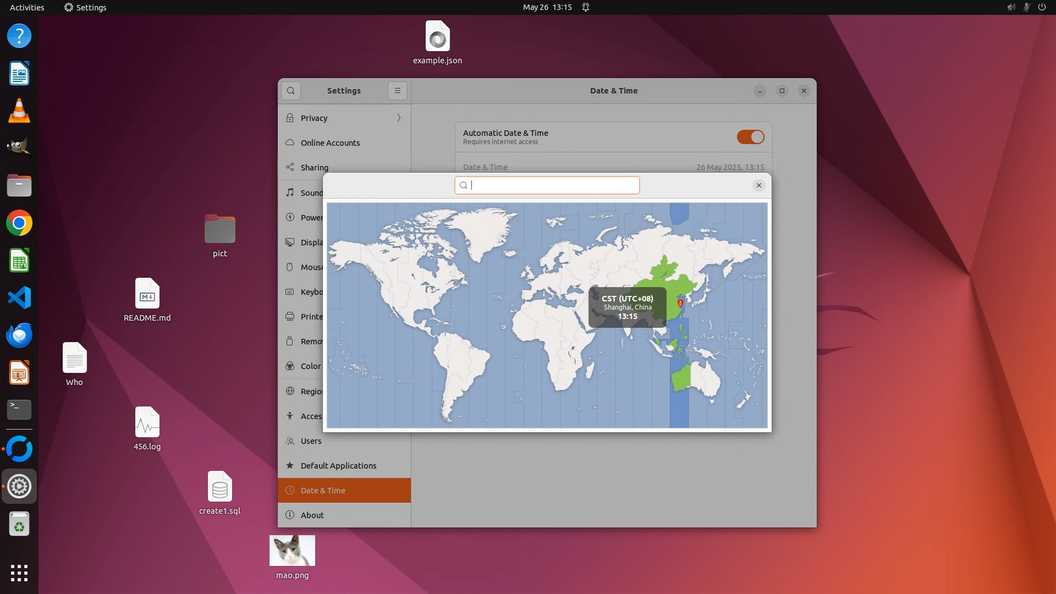Open Terminal from the dock

pos(19,410)
